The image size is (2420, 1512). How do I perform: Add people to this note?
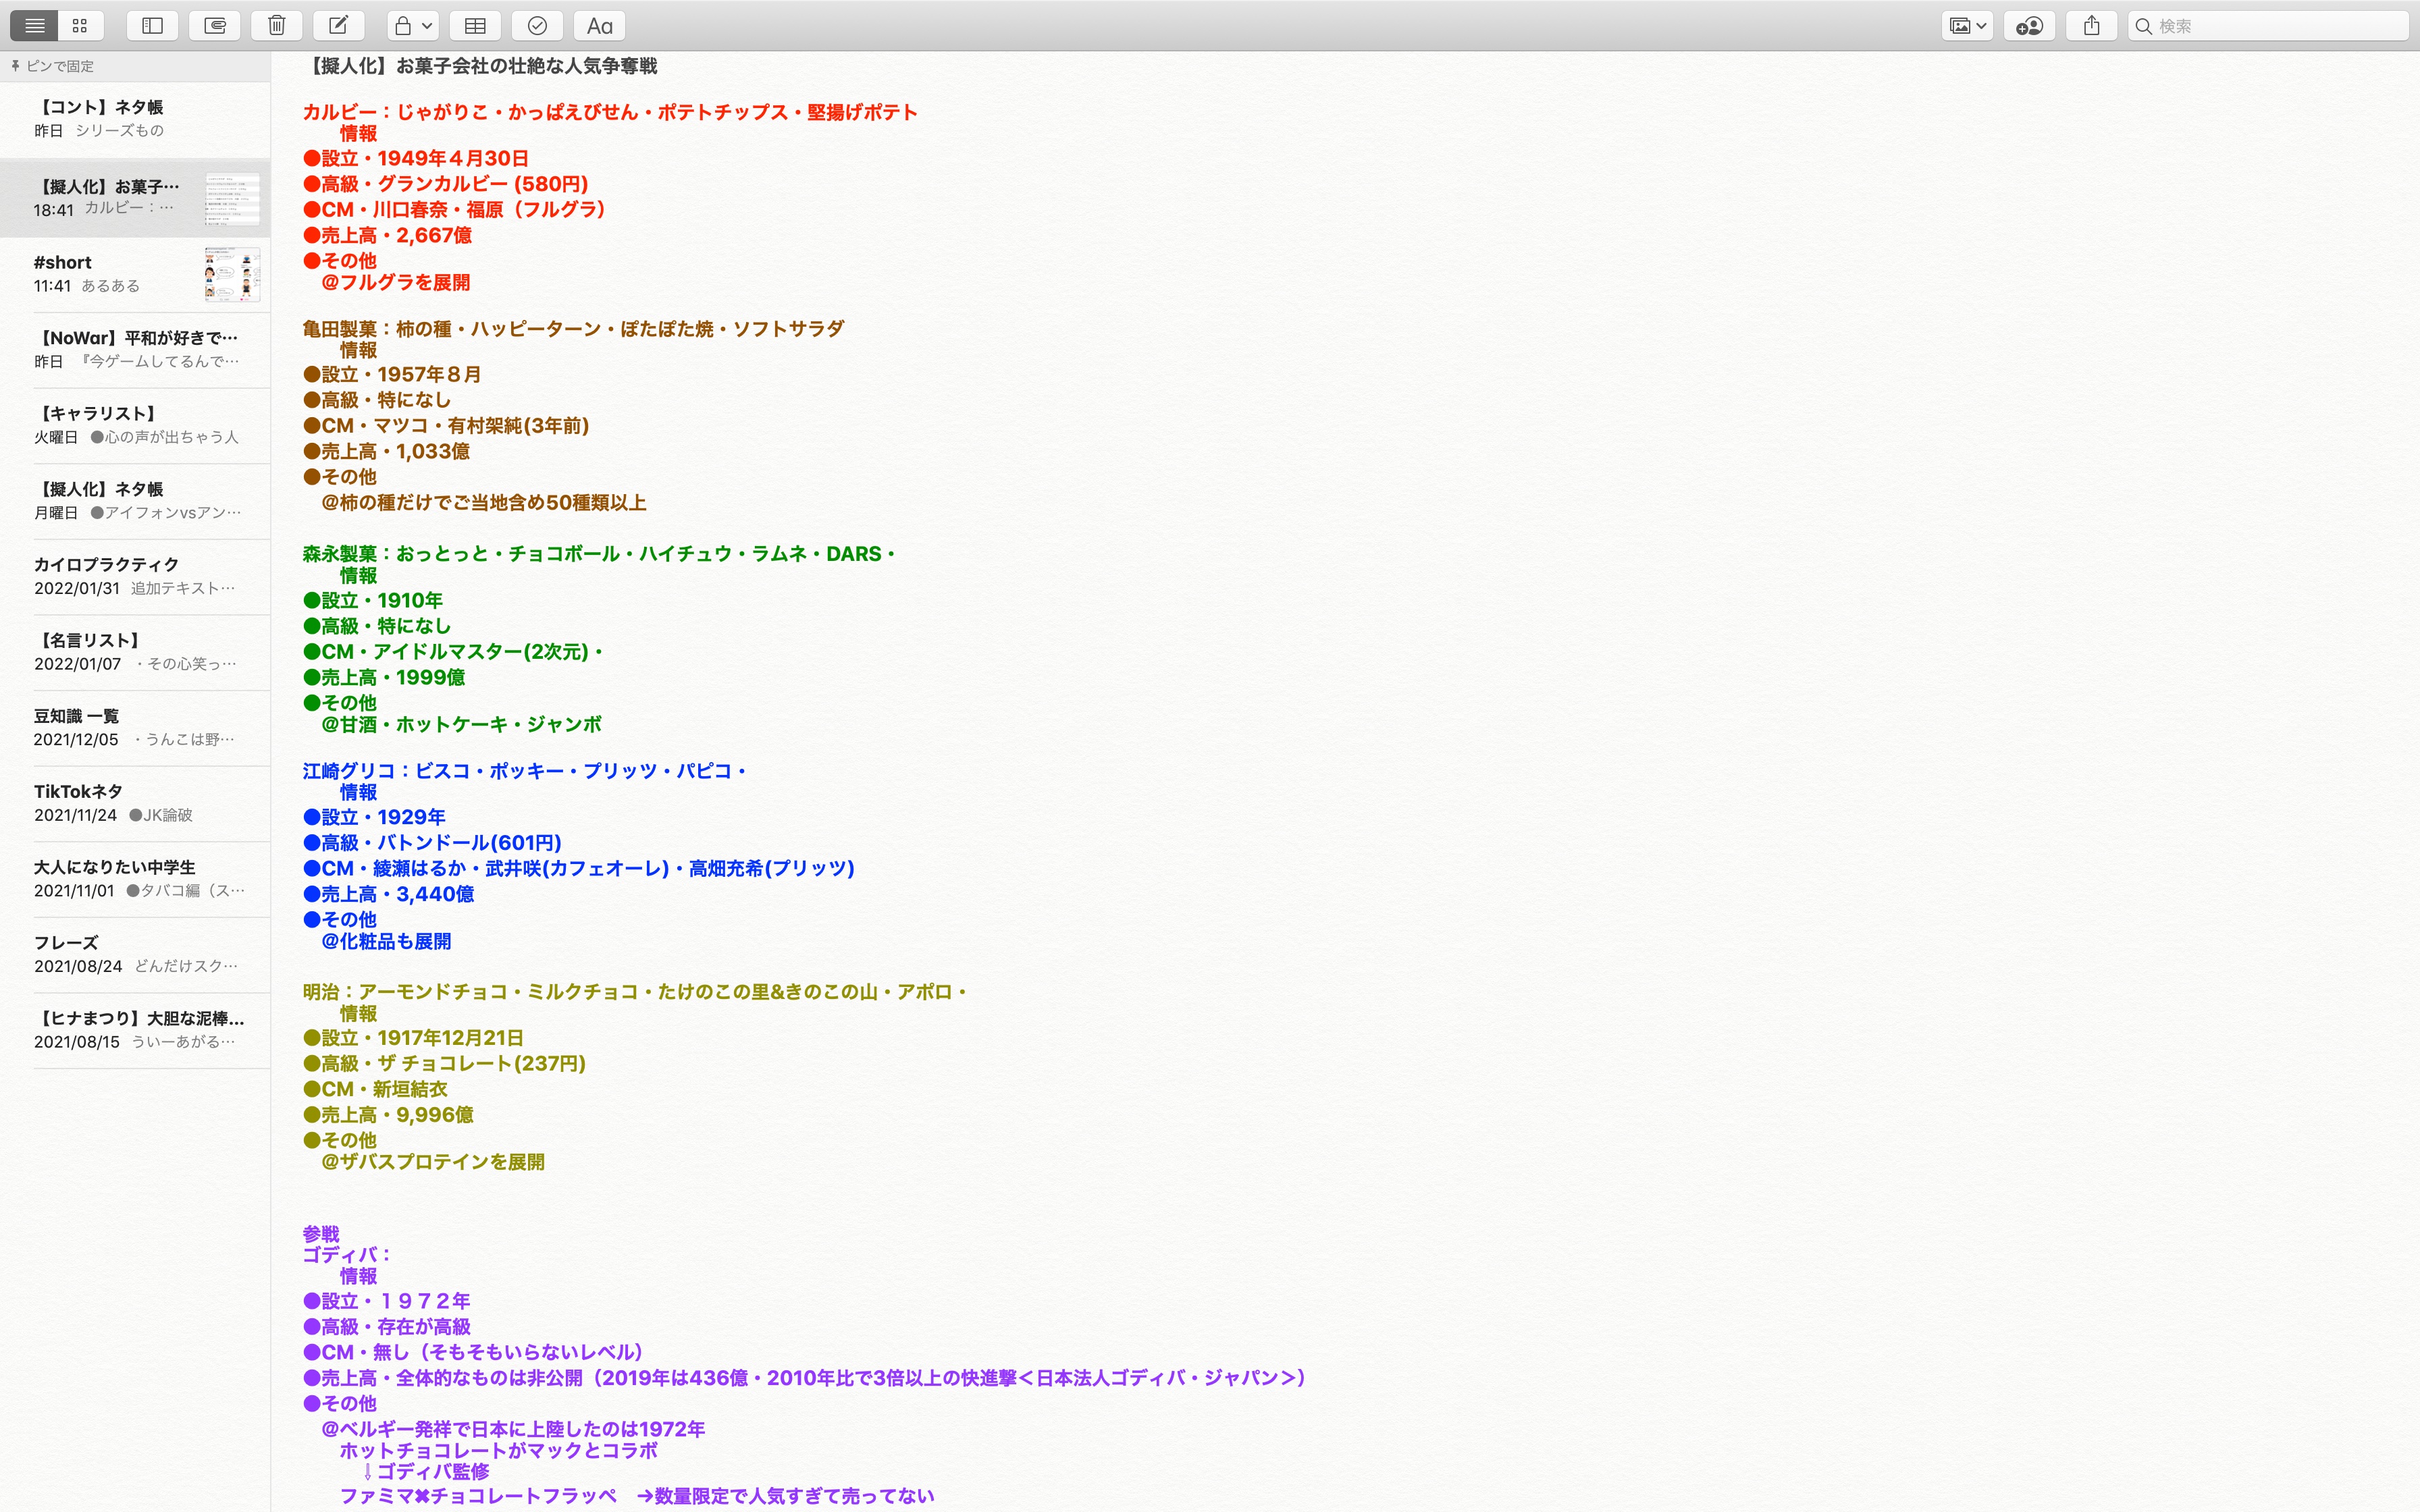pos(2029,26)
